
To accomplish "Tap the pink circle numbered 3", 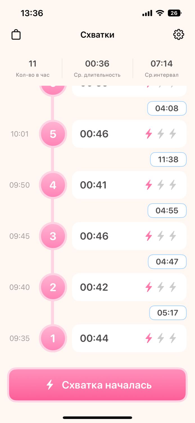I will (53, 236).
